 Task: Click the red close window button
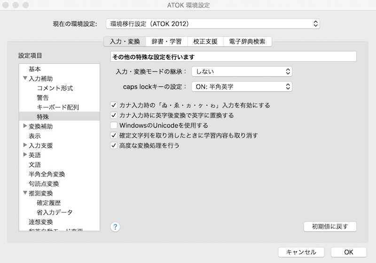point(6,5)
